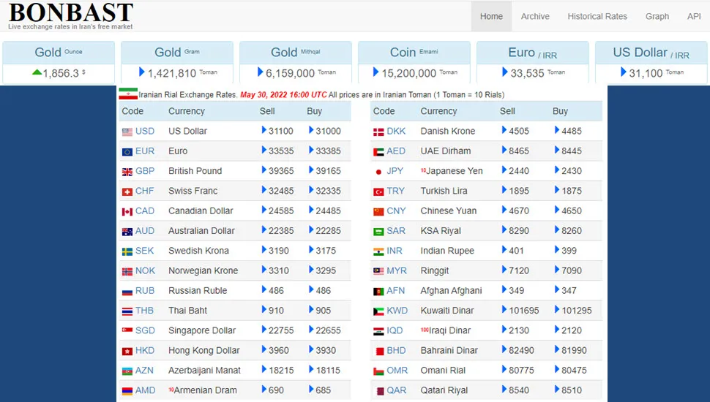Click the US flag icon beside USD

pos(127,132)
